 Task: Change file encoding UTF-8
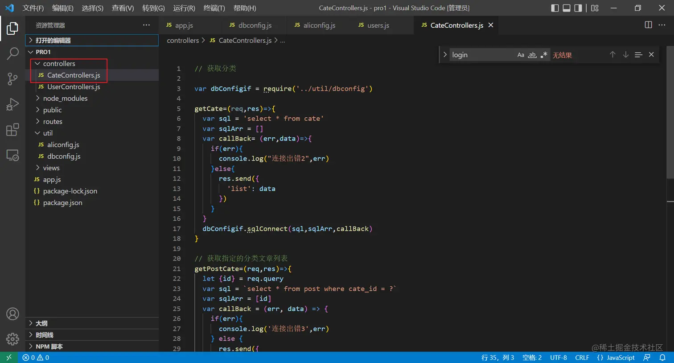559,358
